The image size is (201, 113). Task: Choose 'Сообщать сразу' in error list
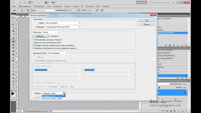(x=54, y=96)
